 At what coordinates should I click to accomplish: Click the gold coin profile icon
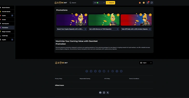tap(144, 3)
